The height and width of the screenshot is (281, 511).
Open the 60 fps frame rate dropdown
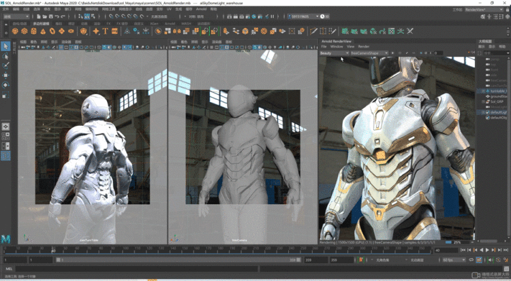[x=454, y=260]
